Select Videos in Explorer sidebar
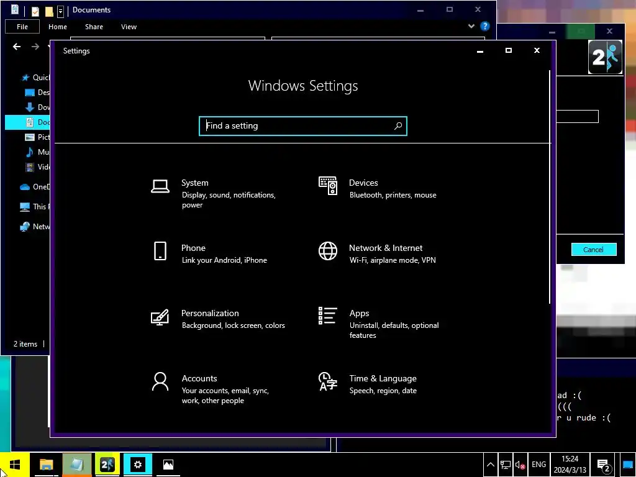 [37, 166]
